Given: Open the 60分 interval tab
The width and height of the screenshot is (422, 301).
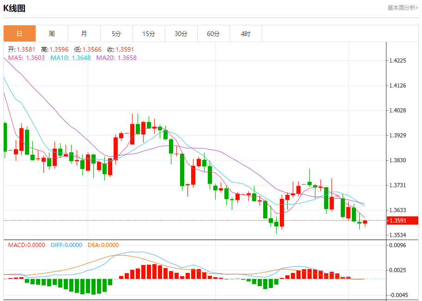Looking at the screenshot, I should 213,34.
